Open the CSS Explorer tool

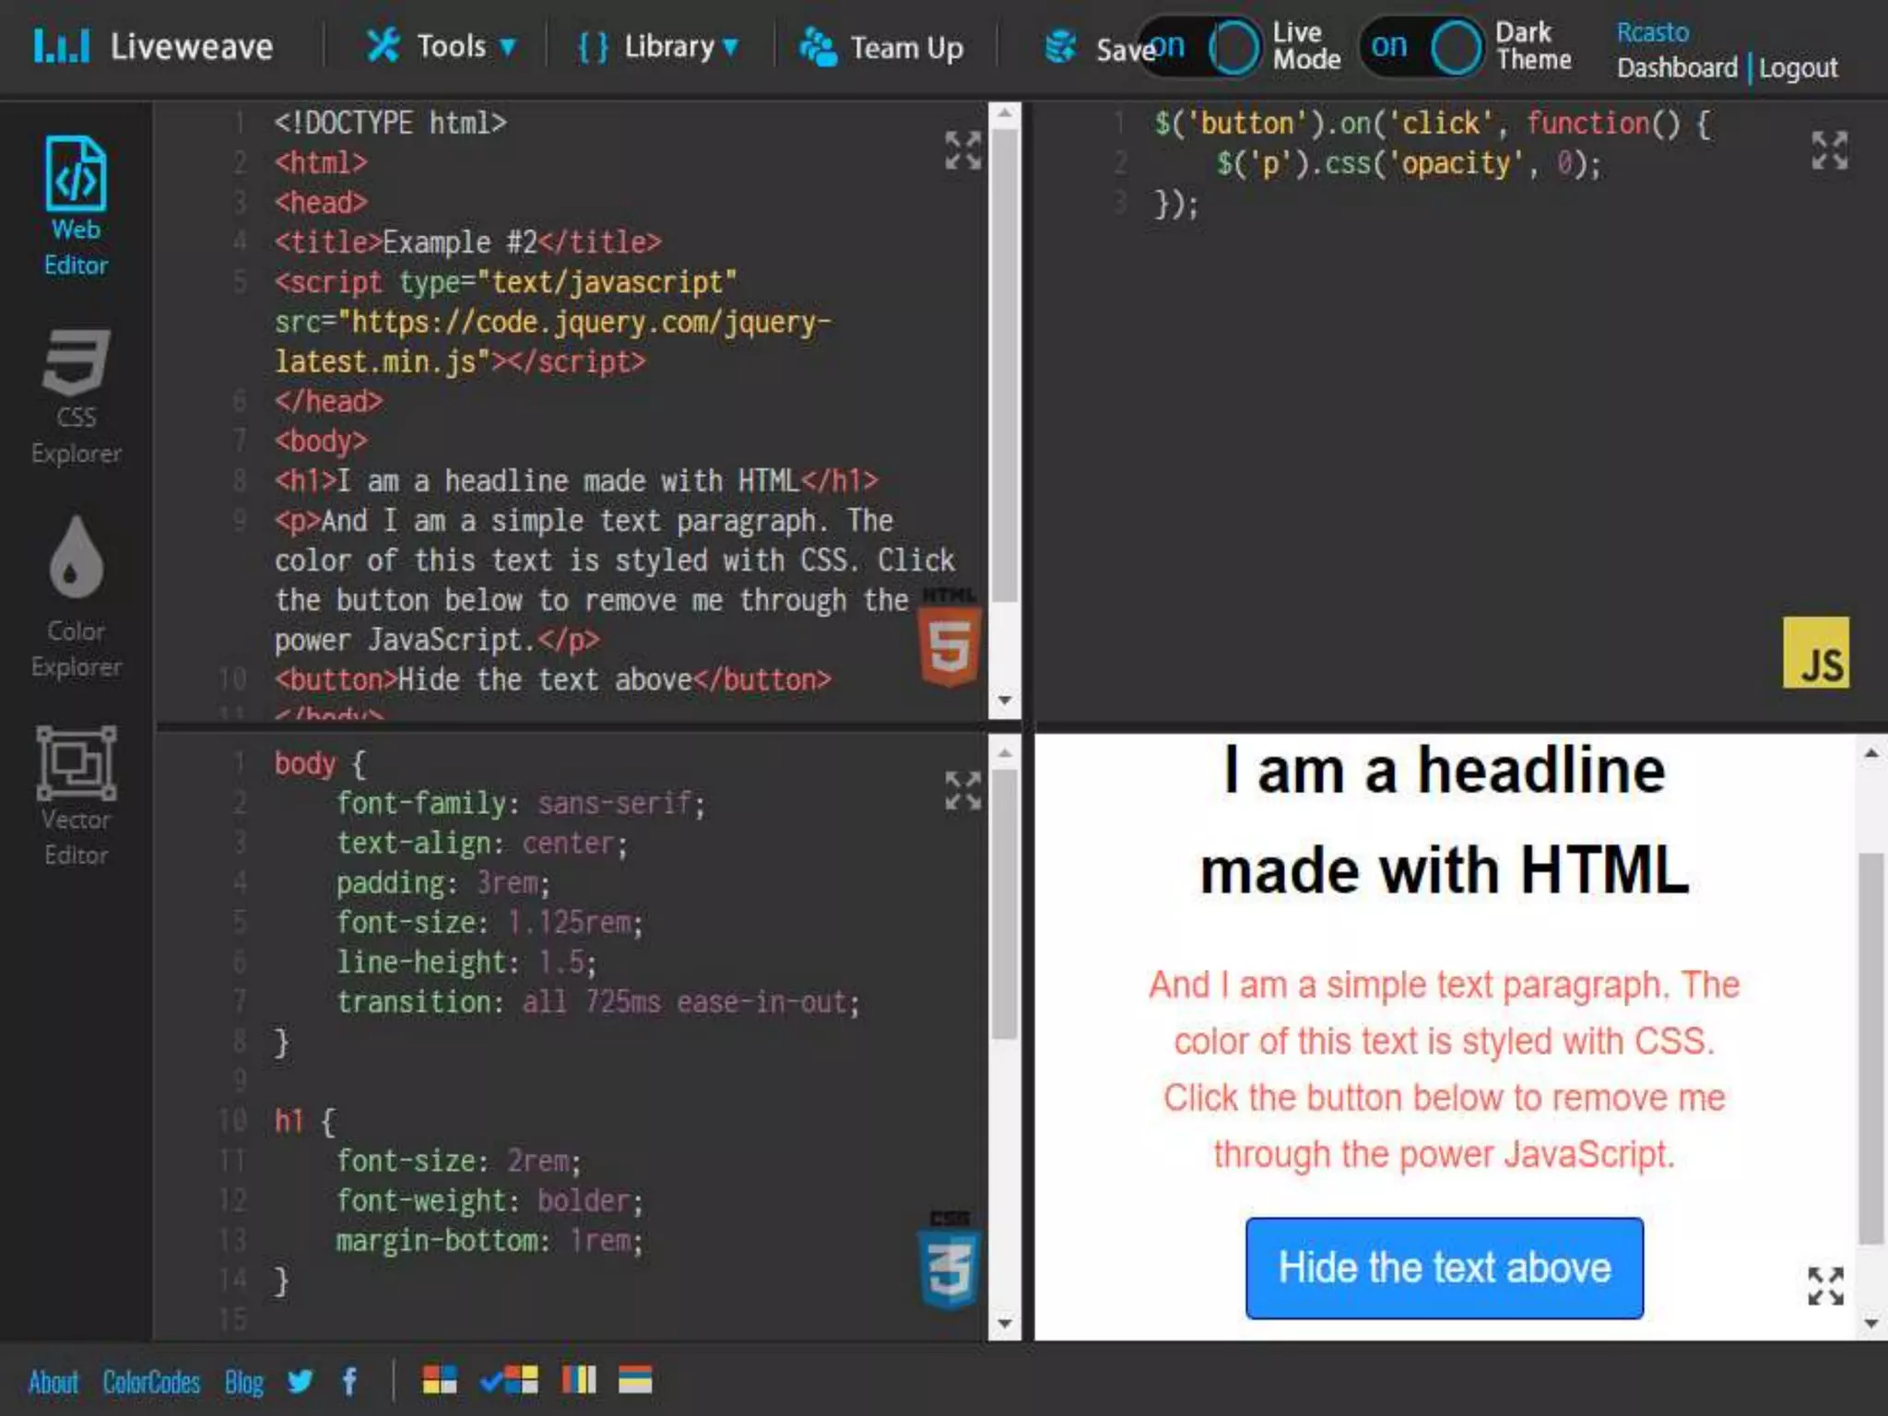[76, 396]
